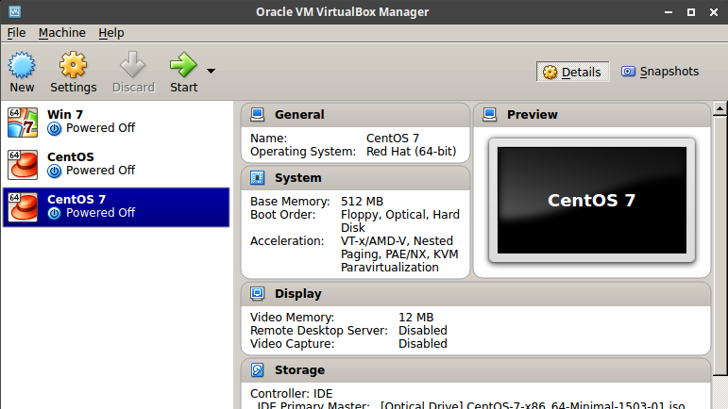Collapse the Preview section header

click(592, 115)
